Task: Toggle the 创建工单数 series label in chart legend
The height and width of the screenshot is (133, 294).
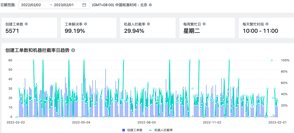Action: click(x=135, y=130)
